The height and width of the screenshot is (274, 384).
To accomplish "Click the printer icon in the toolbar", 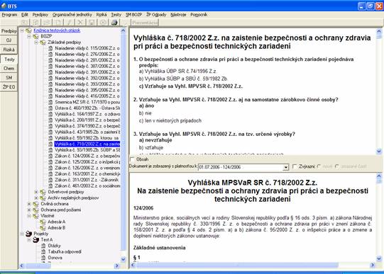I will [x=114, y=23].
